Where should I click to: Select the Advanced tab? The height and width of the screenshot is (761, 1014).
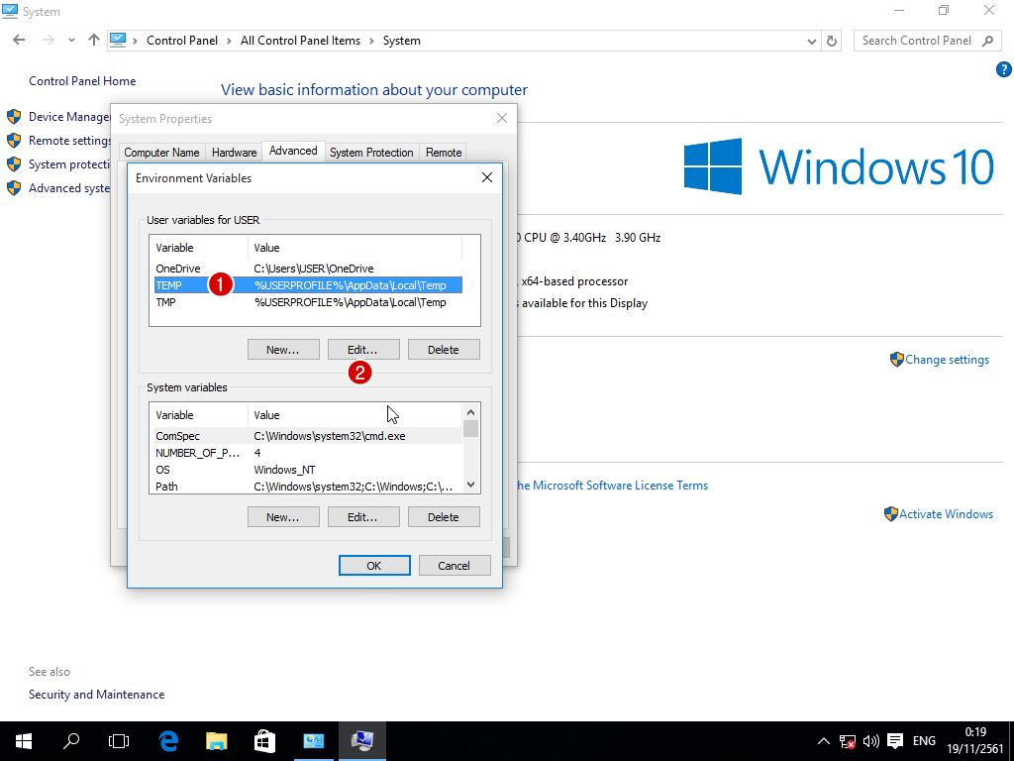pyautogui.click(x=293, y=151)
